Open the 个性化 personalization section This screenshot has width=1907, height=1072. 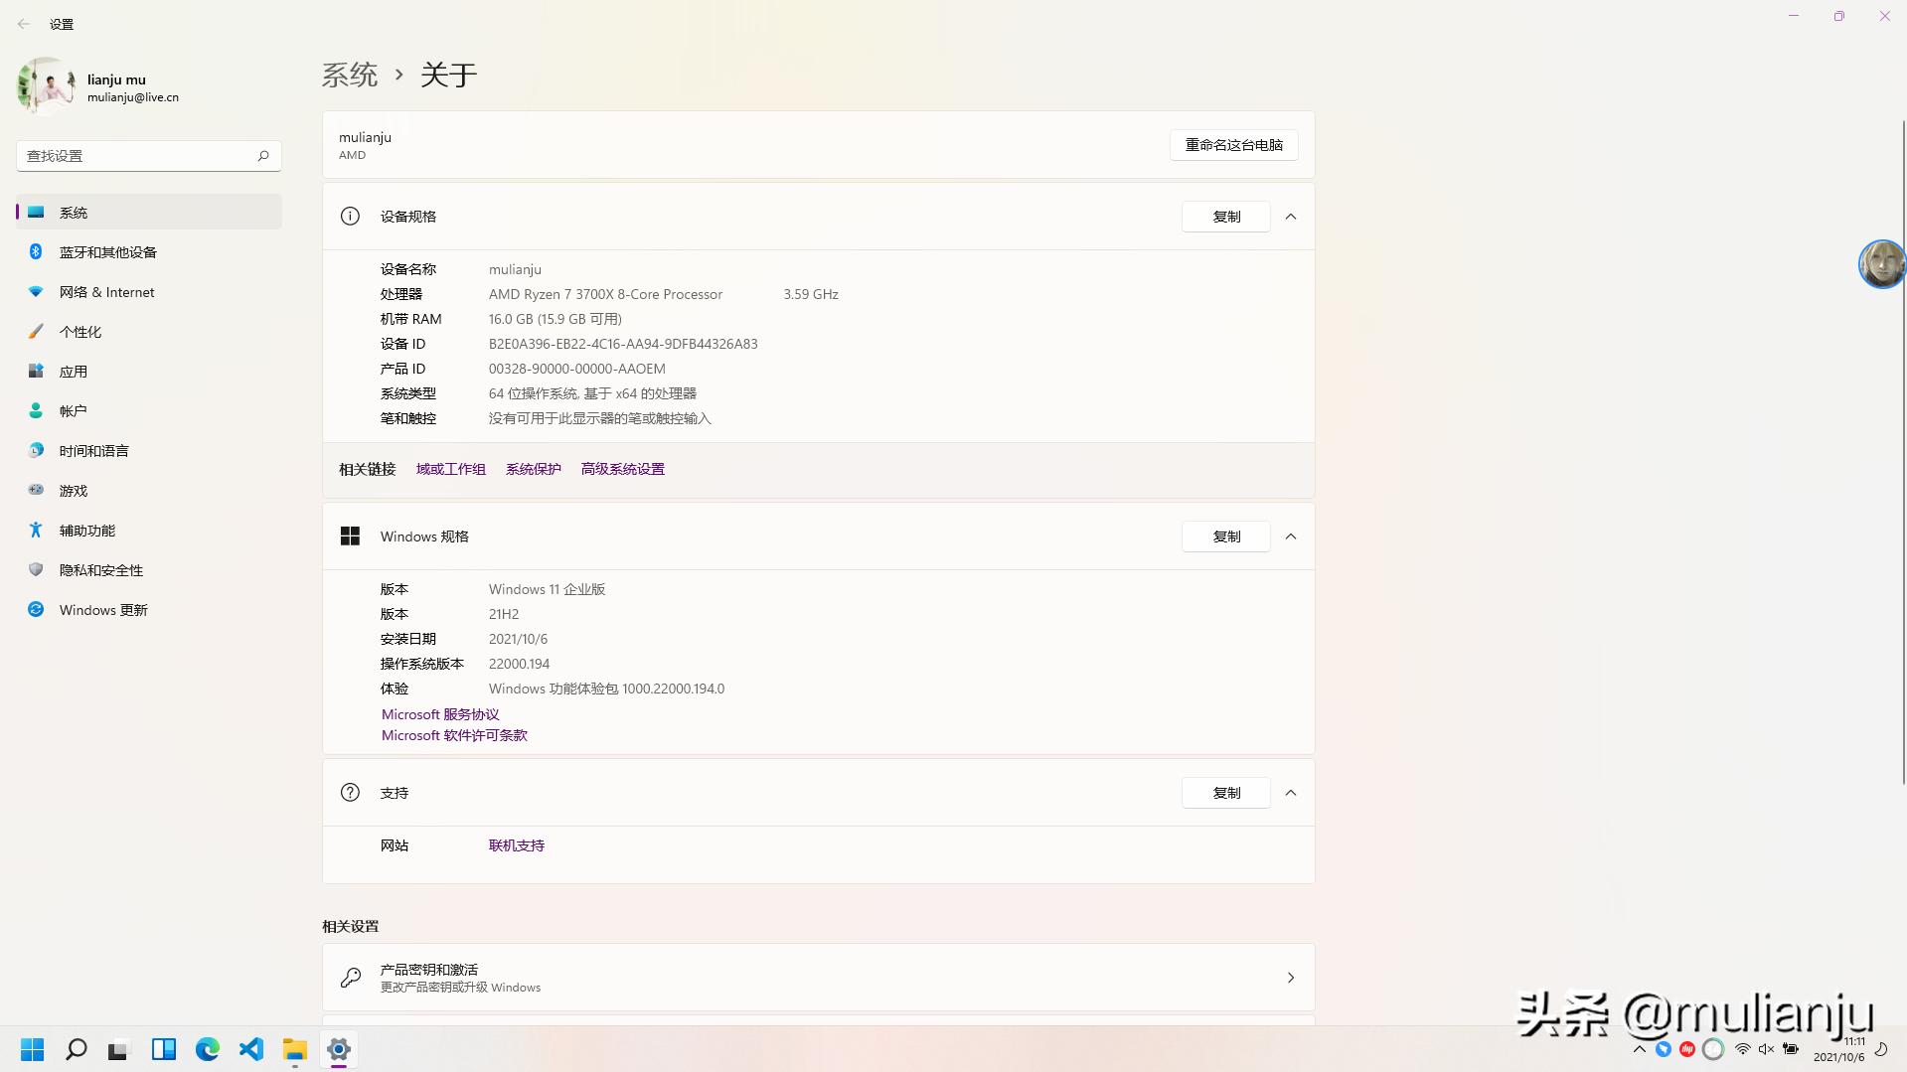click(80, 331)
